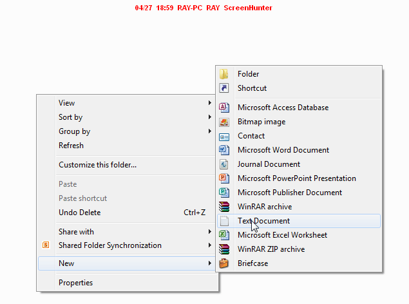Expand Shared Folder Synchronization submenu arrow
The image size is (409, 304).
(210, 245)
